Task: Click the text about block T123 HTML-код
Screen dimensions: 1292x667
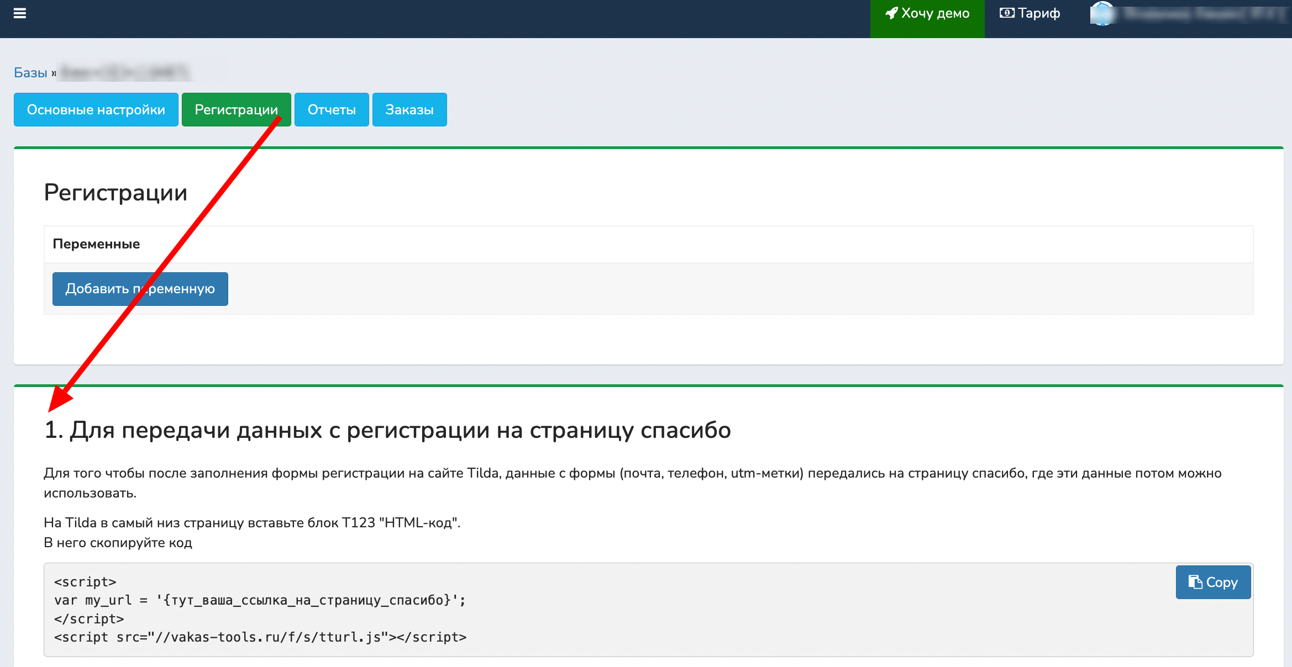Action: (252, 522)
